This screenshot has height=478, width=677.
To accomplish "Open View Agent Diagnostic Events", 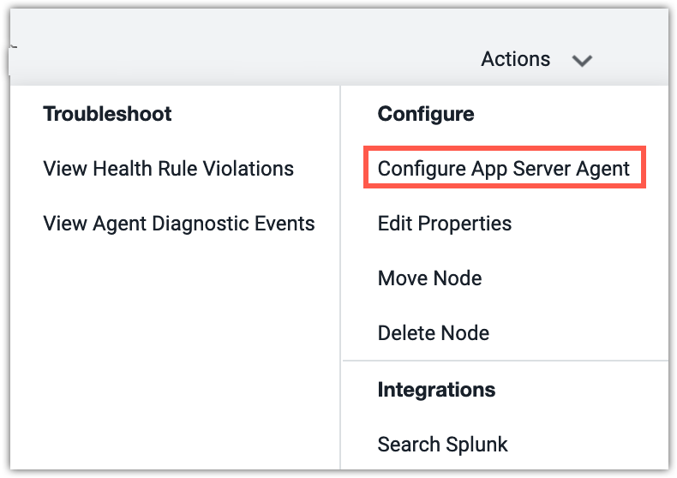I will [179, 224].
